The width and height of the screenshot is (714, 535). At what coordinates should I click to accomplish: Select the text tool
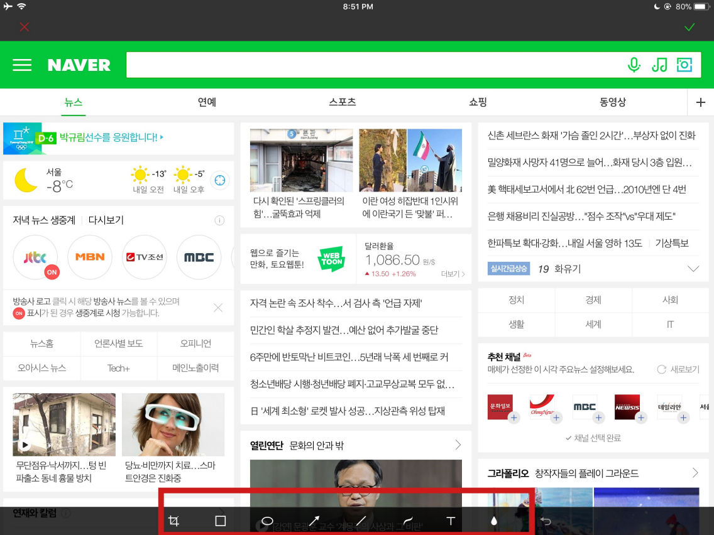click(x=451, y=521)
